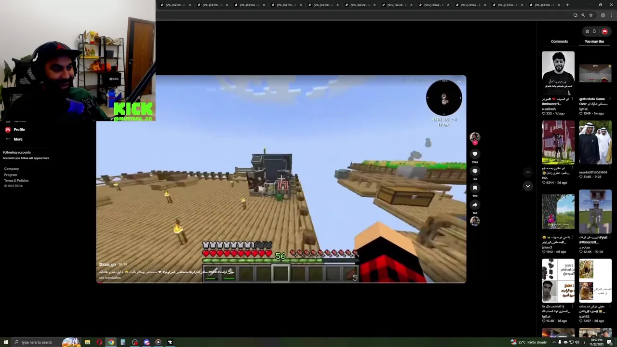Open Calculator from taskbar
This screenshot has width=617, height=347.
pyautogui.click(x=123, y=342)
